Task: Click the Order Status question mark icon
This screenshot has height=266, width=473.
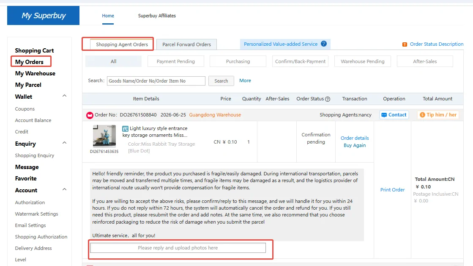Action: 328,99
